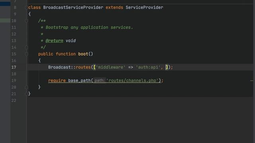This screenshot has height=143, width=255.
Task: Select the 'function' keyword on line 15
Action: [66, 54]
